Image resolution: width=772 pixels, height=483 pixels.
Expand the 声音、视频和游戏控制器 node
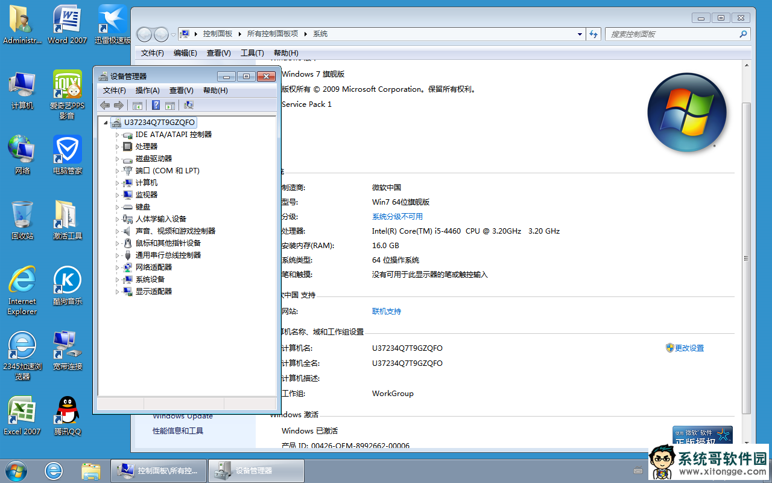118,231
